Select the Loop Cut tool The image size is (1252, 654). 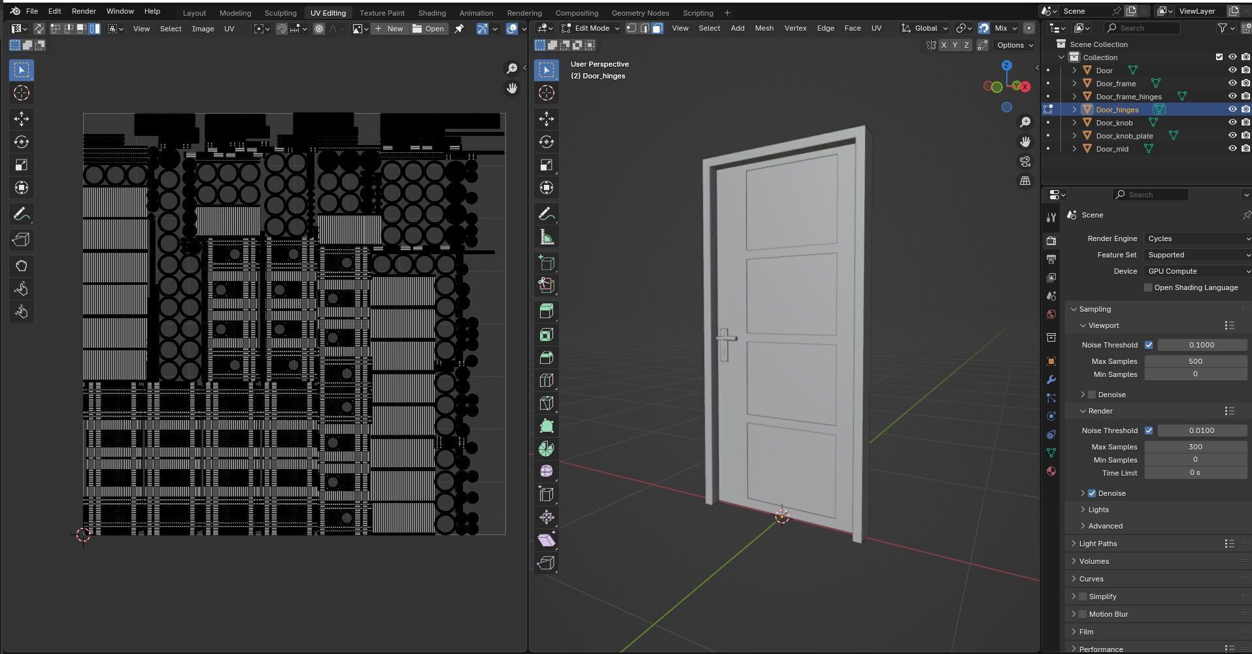tap(547, 380)
